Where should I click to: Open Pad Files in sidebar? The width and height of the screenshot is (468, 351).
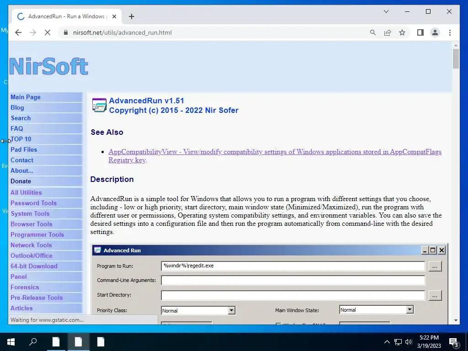coord(24,149)
